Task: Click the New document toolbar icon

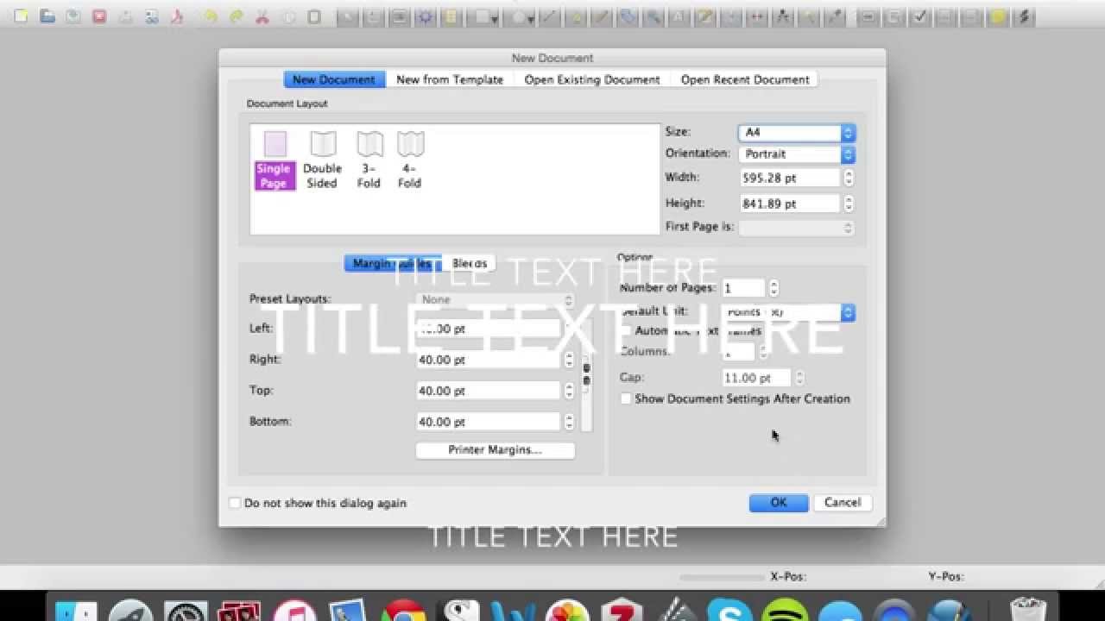Action: click(21, 16)
